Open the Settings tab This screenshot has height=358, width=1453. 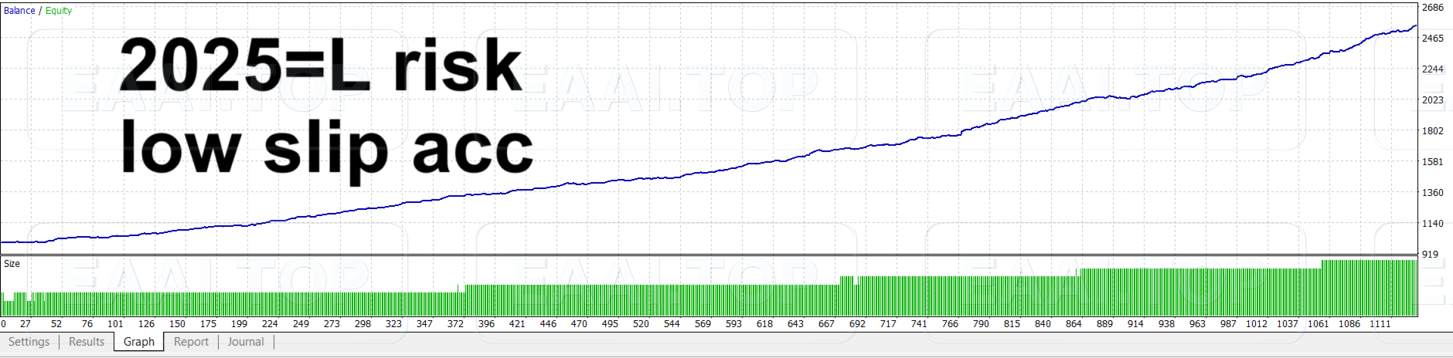click(29, 342)
